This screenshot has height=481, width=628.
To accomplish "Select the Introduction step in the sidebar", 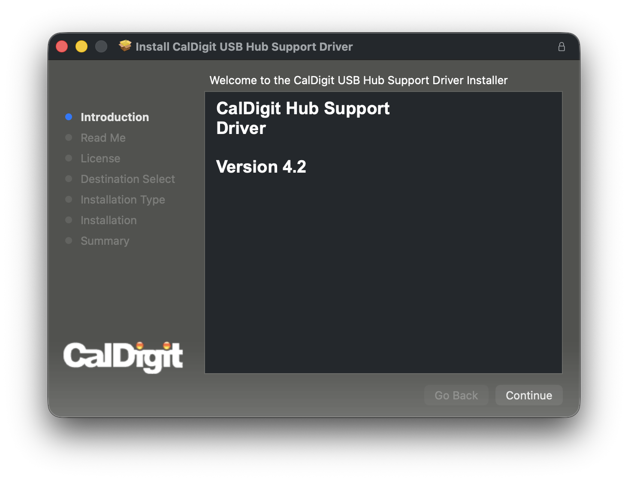I will 115,117.
